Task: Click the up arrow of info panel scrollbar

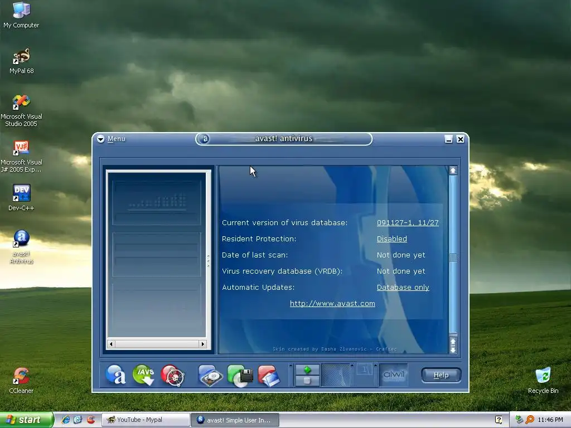Action: (453, 171)
